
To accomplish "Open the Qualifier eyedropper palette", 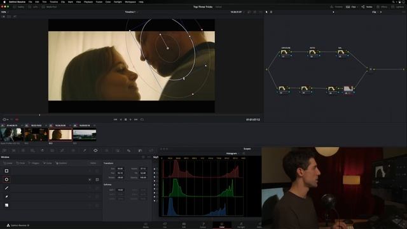I will tap(85, 151).
